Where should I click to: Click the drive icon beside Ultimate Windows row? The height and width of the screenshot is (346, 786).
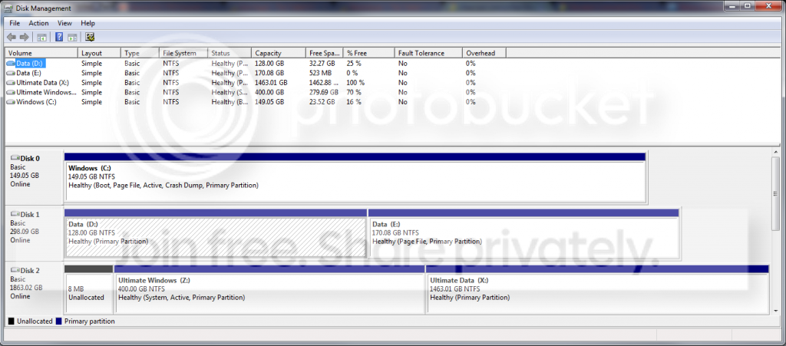click(x=11, y=92)
